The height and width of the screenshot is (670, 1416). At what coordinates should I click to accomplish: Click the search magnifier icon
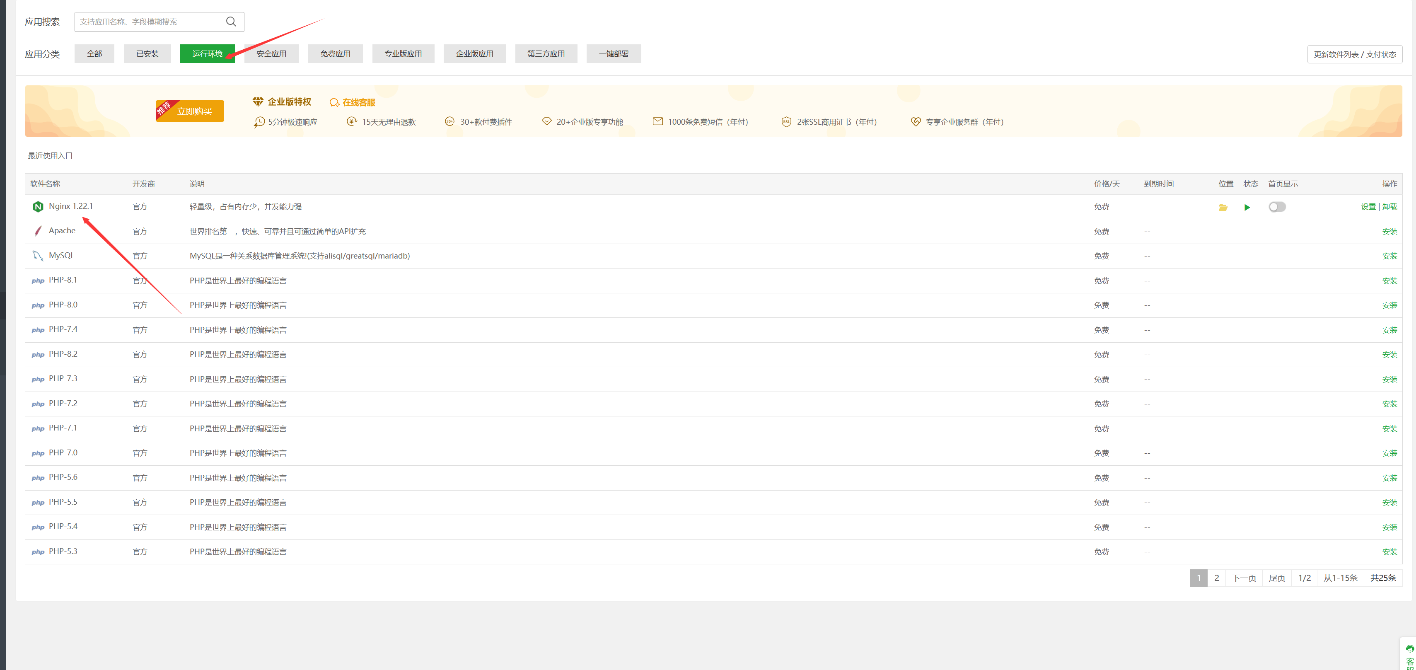pos(231,22)
